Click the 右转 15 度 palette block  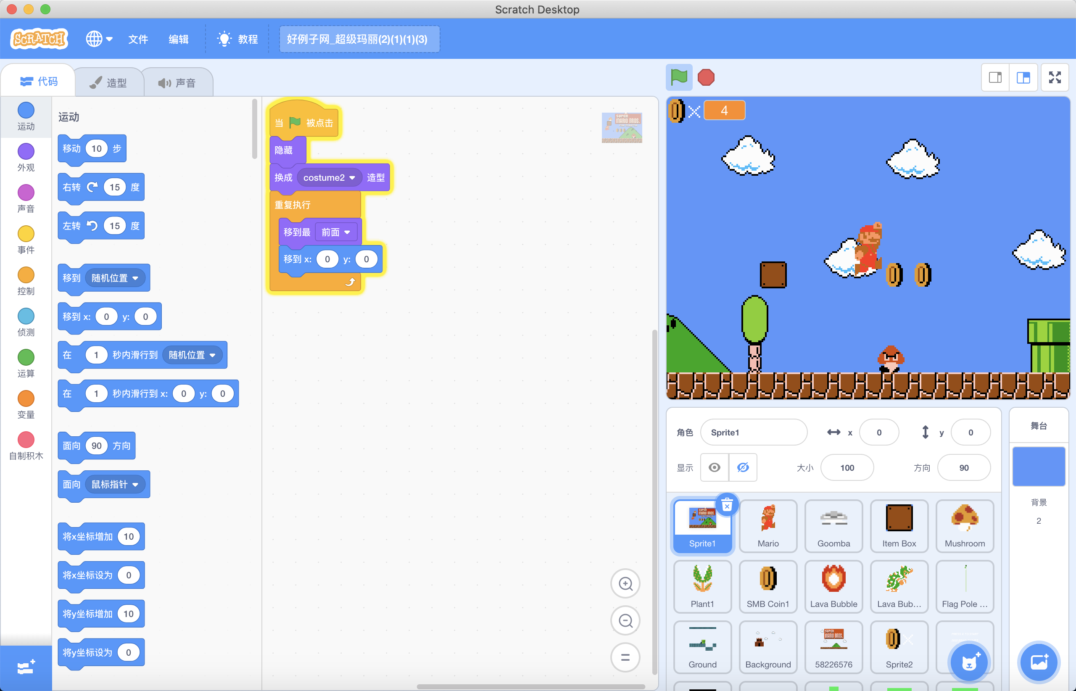(x=101, y=187)
